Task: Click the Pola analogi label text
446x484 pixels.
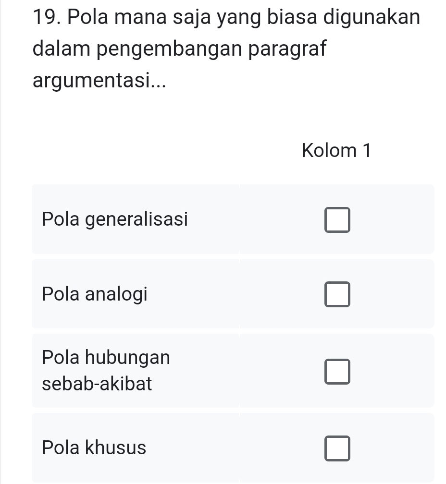Action: click(x=94, y=294)
